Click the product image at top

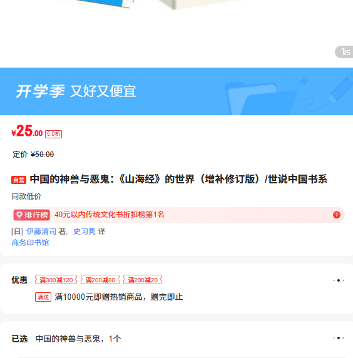tap(176, 32)
